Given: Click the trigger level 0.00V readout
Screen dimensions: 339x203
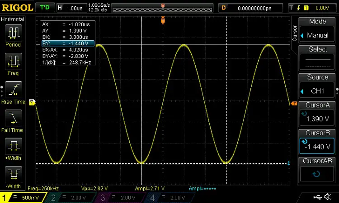Looking at the screenshot, I should click(x=322, y=8).
